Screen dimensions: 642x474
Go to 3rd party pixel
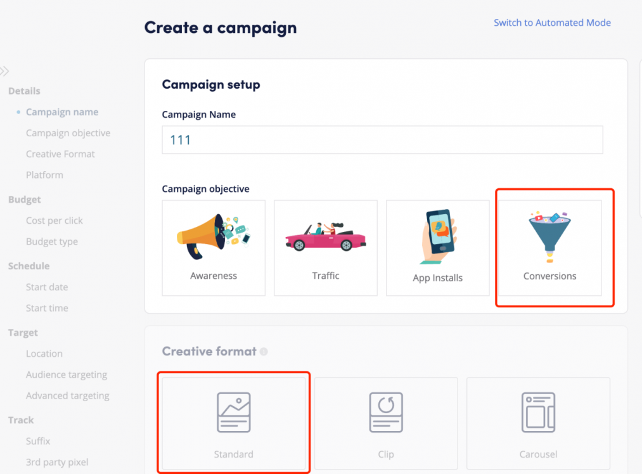(57, 462)
